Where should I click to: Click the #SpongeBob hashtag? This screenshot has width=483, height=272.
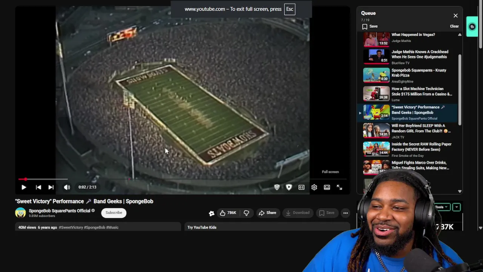94,227
